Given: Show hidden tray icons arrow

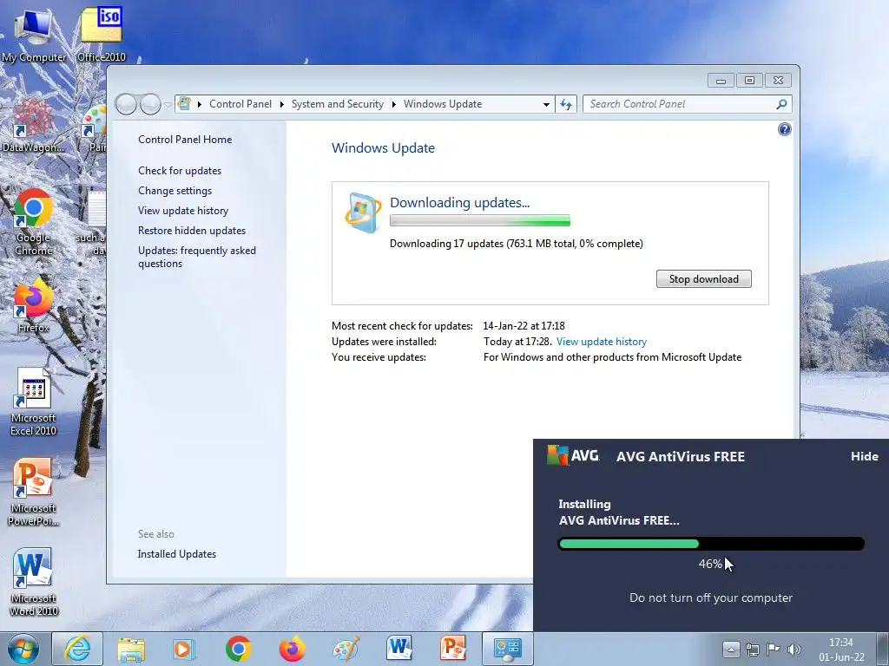Looking at the screenshot, I should pos(731,649).
